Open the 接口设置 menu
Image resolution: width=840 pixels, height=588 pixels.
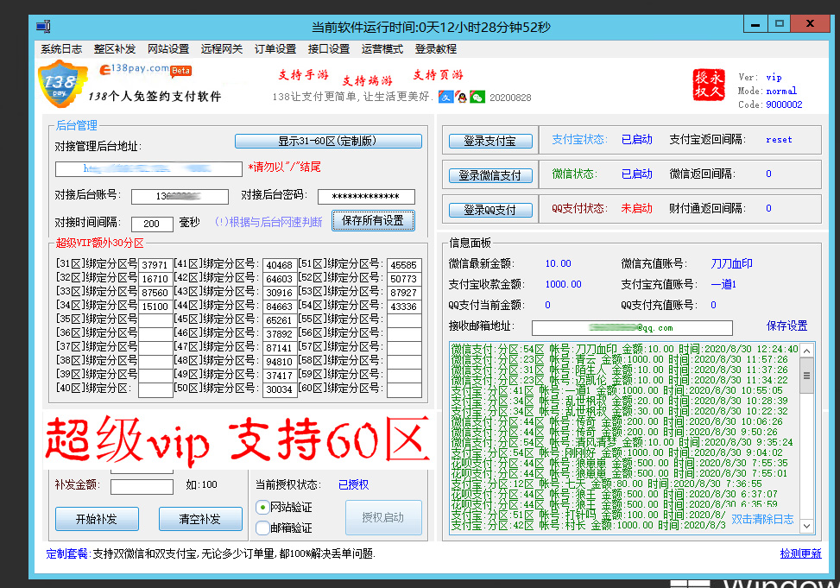tap(328, 48)
